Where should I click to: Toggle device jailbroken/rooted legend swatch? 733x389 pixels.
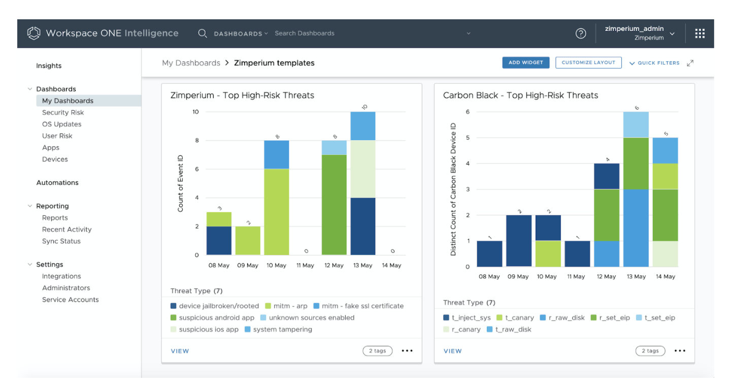(x=174, y=306)
